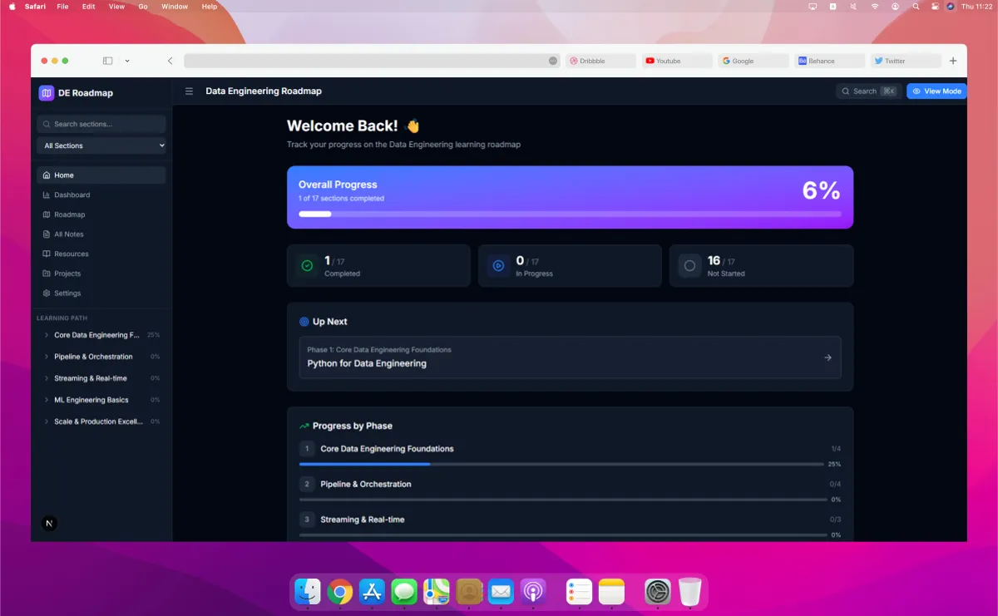Expand Pipeline & Orchestration learning path
Viewport: 998px width, 616px height.
[93, 357]
